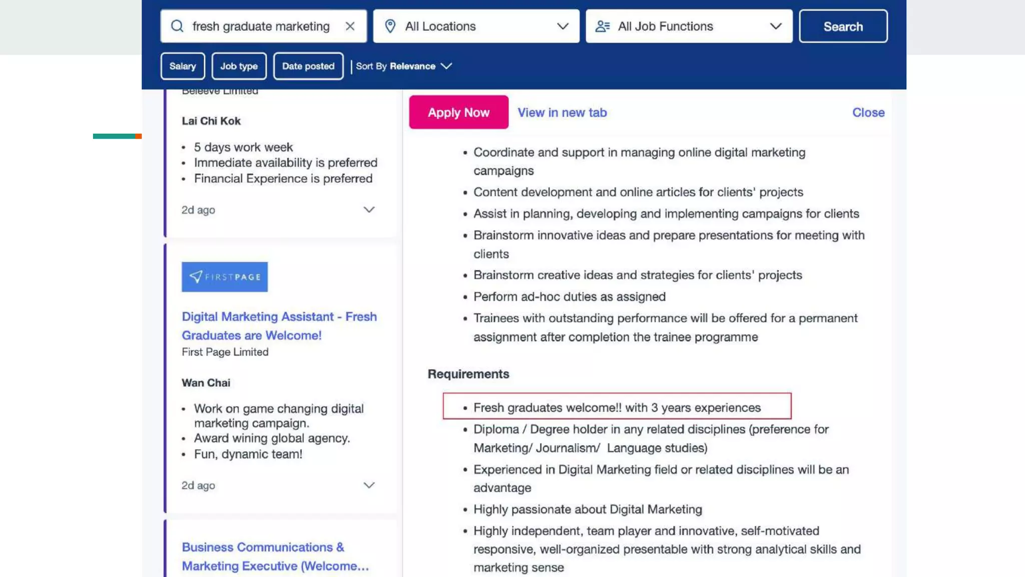
Task: Click the FirstPage company logo
Action: click(224, 277)
